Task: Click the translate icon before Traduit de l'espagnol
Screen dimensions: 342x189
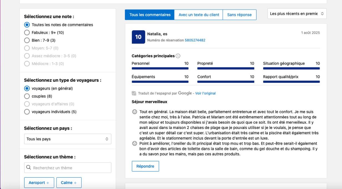Action: coord(134,93)
